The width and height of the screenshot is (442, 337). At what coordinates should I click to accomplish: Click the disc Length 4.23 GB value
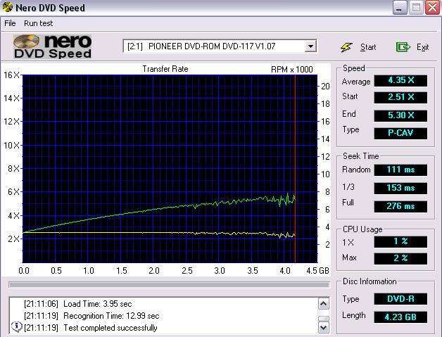point(400,316)
